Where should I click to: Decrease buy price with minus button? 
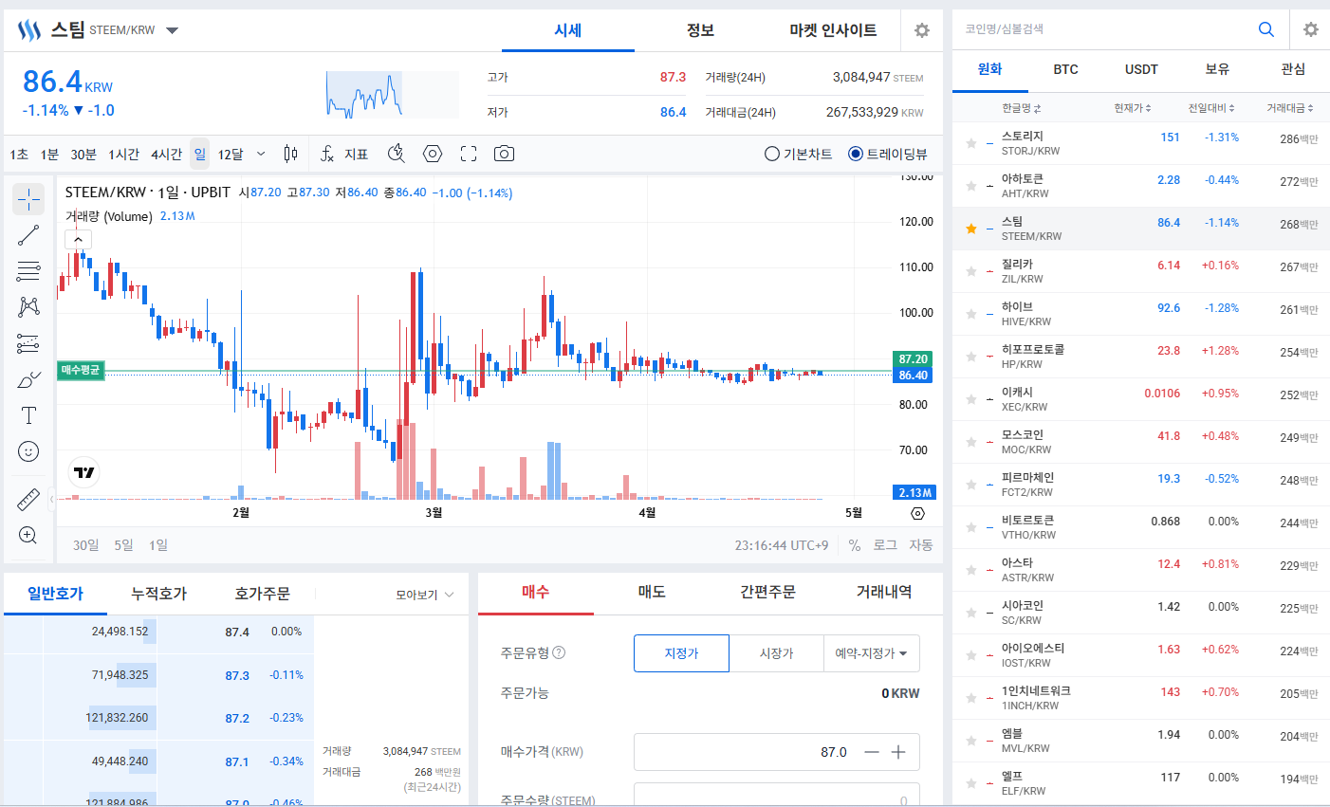(x=872, y=752)
